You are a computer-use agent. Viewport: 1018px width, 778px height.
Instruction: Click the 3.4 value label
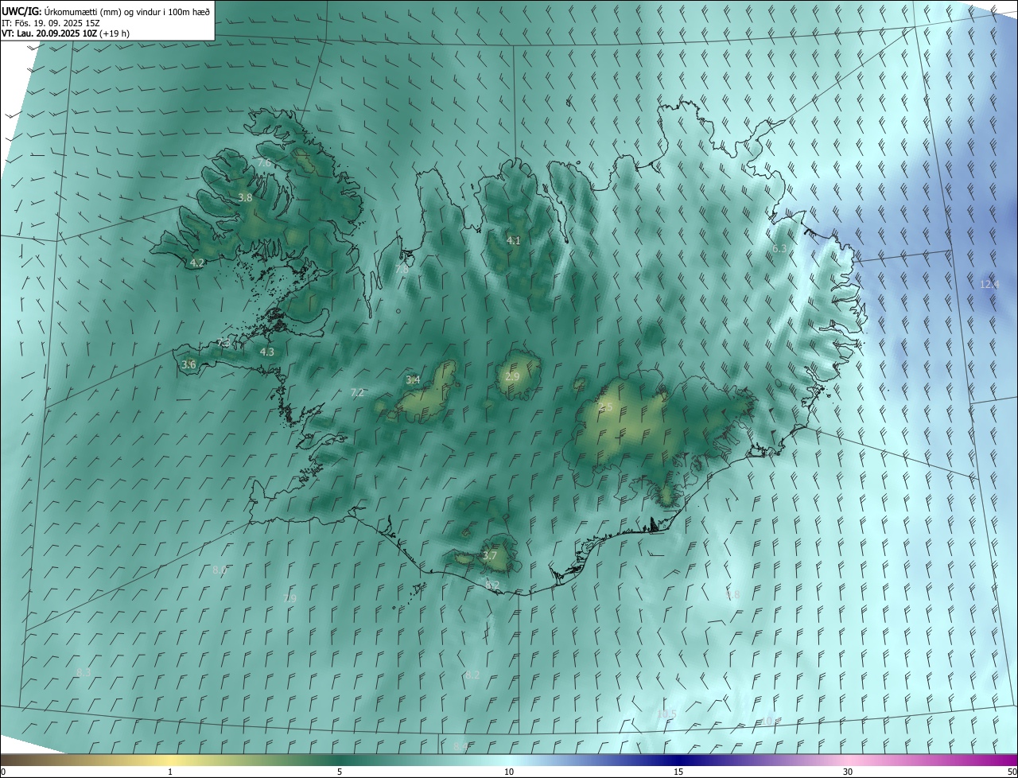tap(413, 380)
